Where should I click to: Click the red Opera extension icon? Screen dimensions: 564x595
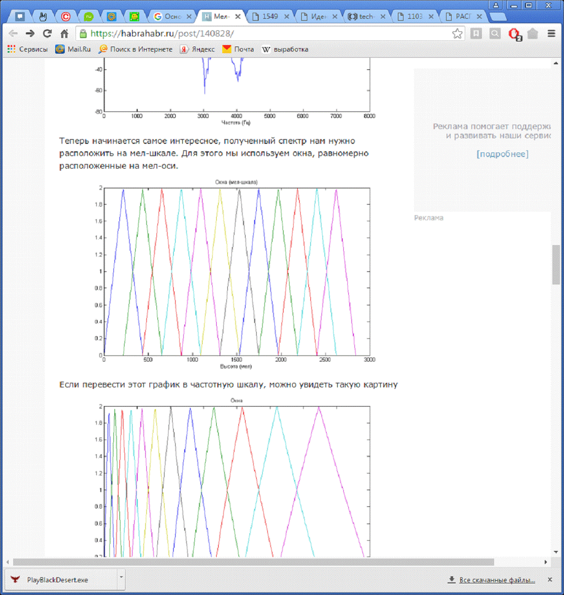pyautogui.click(x=514, y=34)
